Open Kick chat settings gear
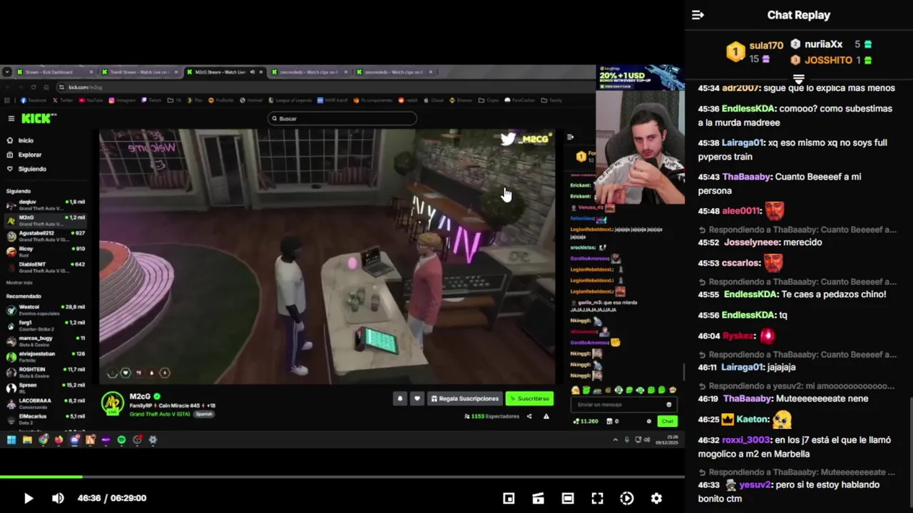 (649, 421)
